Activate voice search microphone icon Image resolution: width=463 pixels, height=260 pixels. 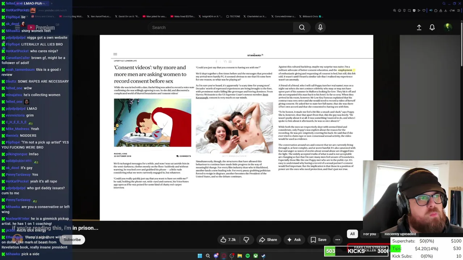(x=320, y=27)
